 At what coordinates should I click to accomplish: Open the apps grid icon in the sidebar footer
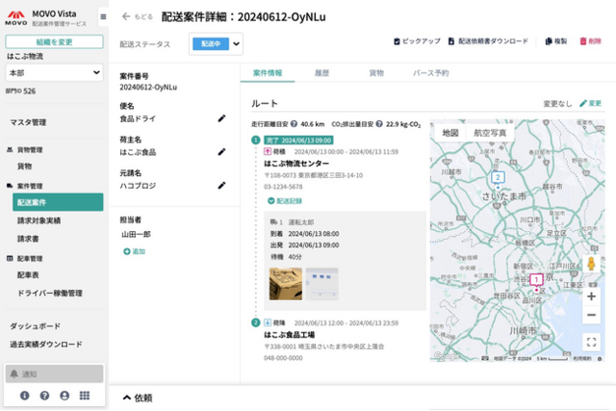[85, 396]
